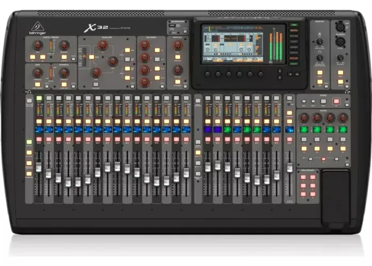Image resolution: width=372 pixels, height=266 pixels.
Task: Switch to the CH 1-16 input layer
Action: [x=29, y=142]
